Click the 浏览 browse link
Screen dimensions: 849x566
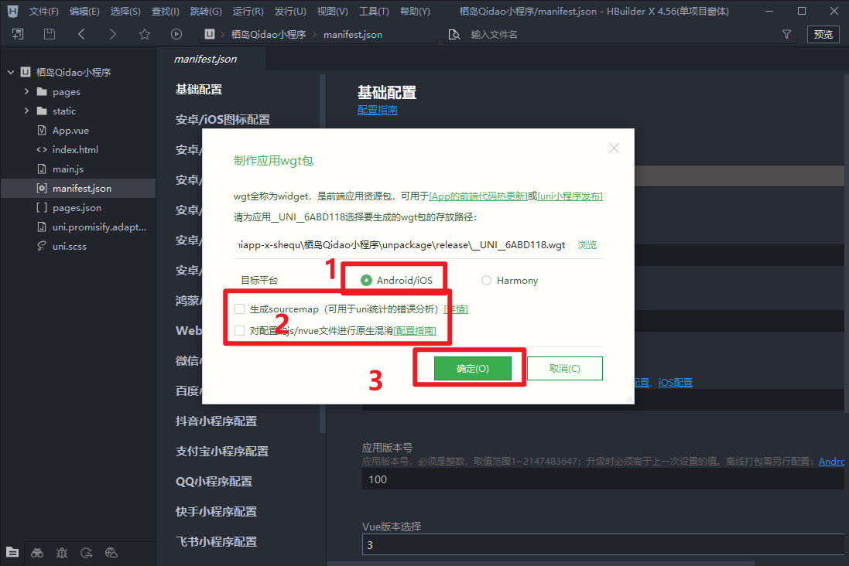coord(587,244)
